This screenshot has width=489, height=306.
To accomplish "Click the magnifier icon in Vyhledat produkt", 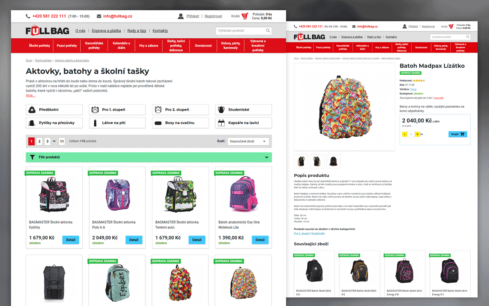I will coord(268,31).
